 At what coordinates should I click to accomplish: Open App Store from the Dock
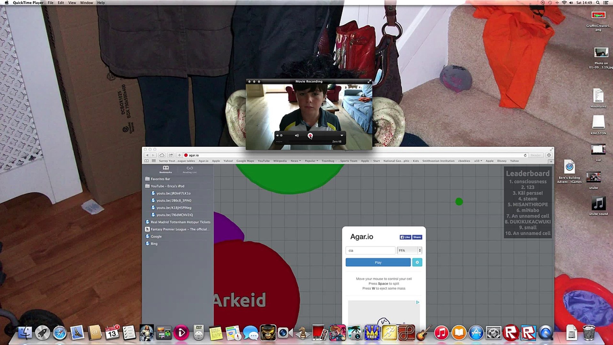[476, 333]
